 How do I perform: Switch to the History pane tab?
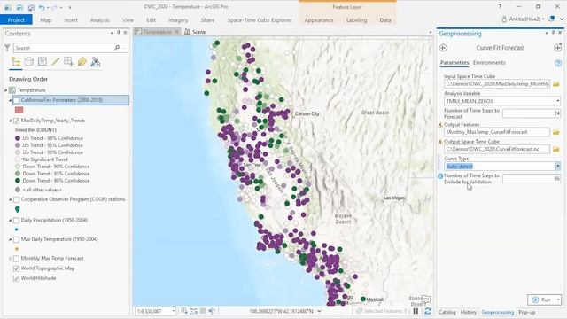coord(469,312)
